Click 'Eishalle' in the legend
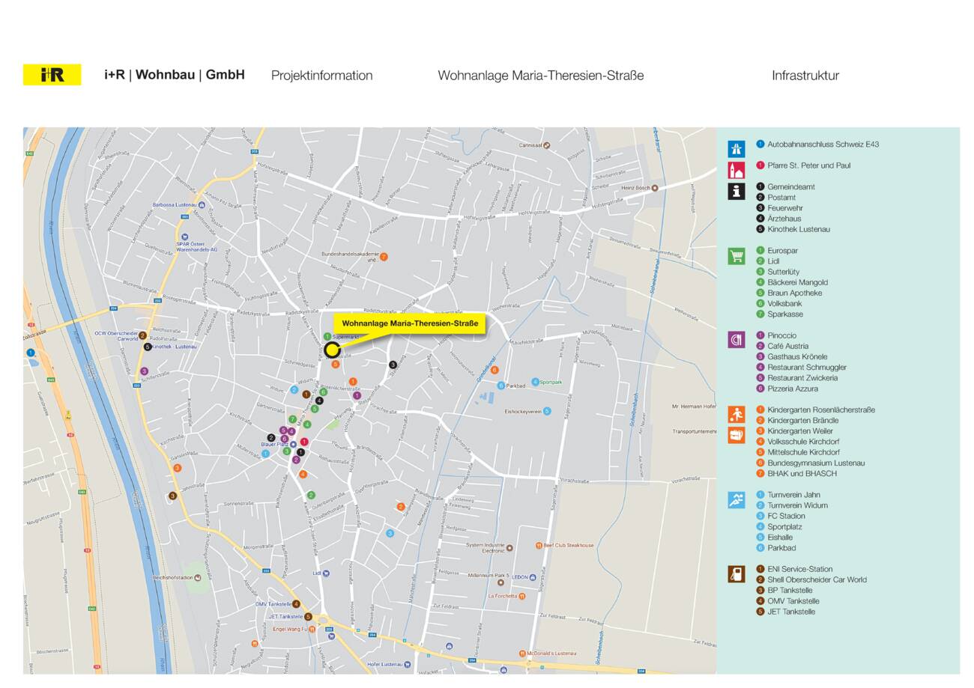Viewport: 974px width, 688px height. coord(779,537)
